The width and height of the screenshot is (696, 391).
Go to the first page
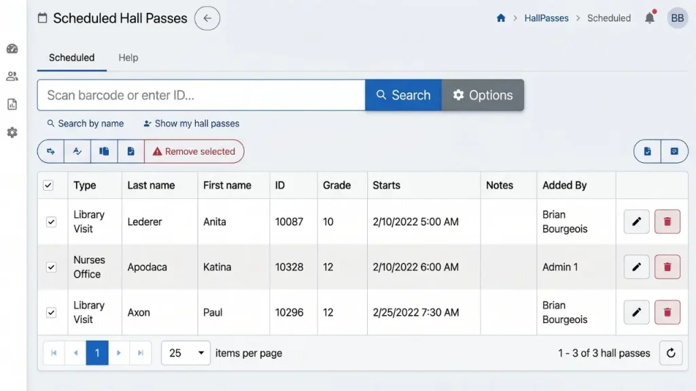click(54, 353)
